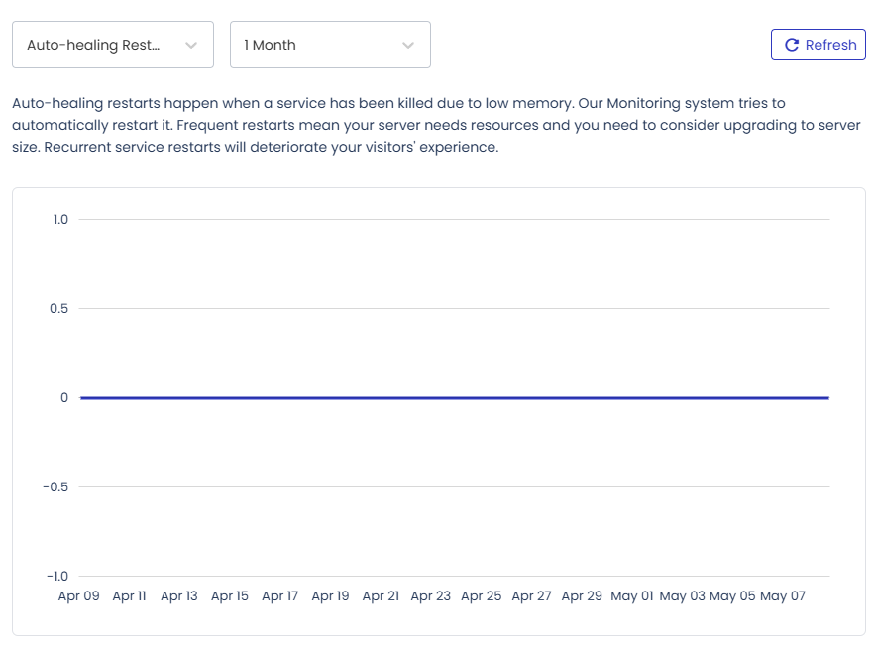Select the May 03 x-axis label
The width and height of the screenshot is (874, 646).
coord(682,595)
